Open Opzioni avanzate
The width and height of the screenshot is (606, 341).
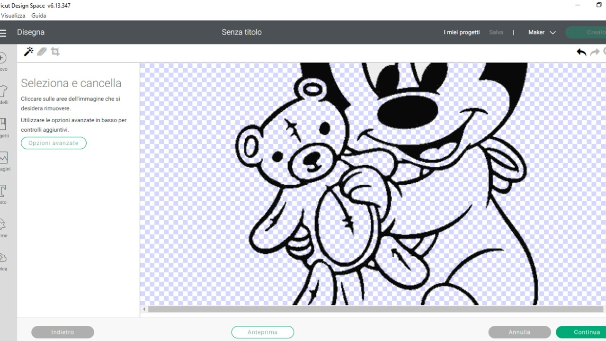tap(53, 143)
